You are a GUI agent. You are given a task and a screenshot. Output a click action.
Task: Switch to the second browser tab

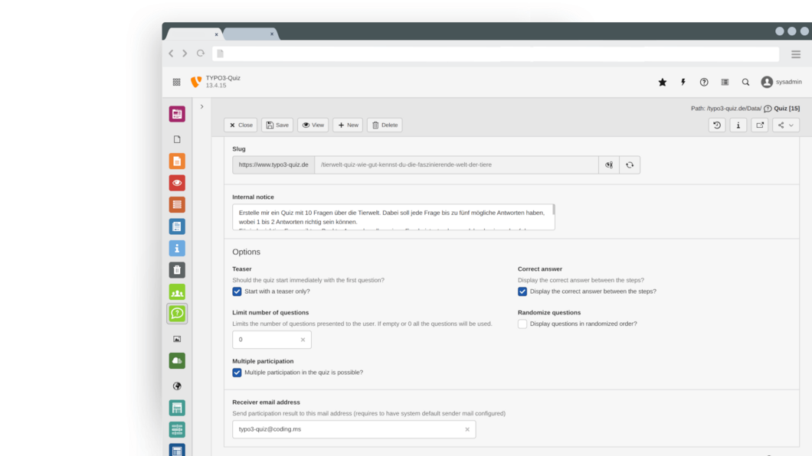(x=248, y=34)
